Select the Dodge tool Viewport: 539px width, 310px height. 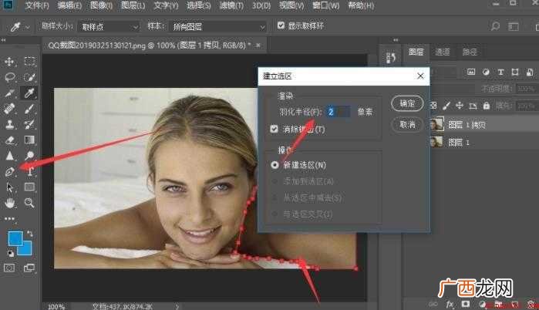click(29, 156)
